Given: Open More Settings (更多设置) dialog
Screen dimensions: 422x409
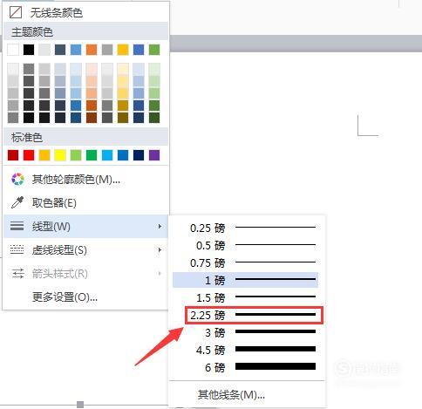Looking at the screenshot, I should 85,297.
